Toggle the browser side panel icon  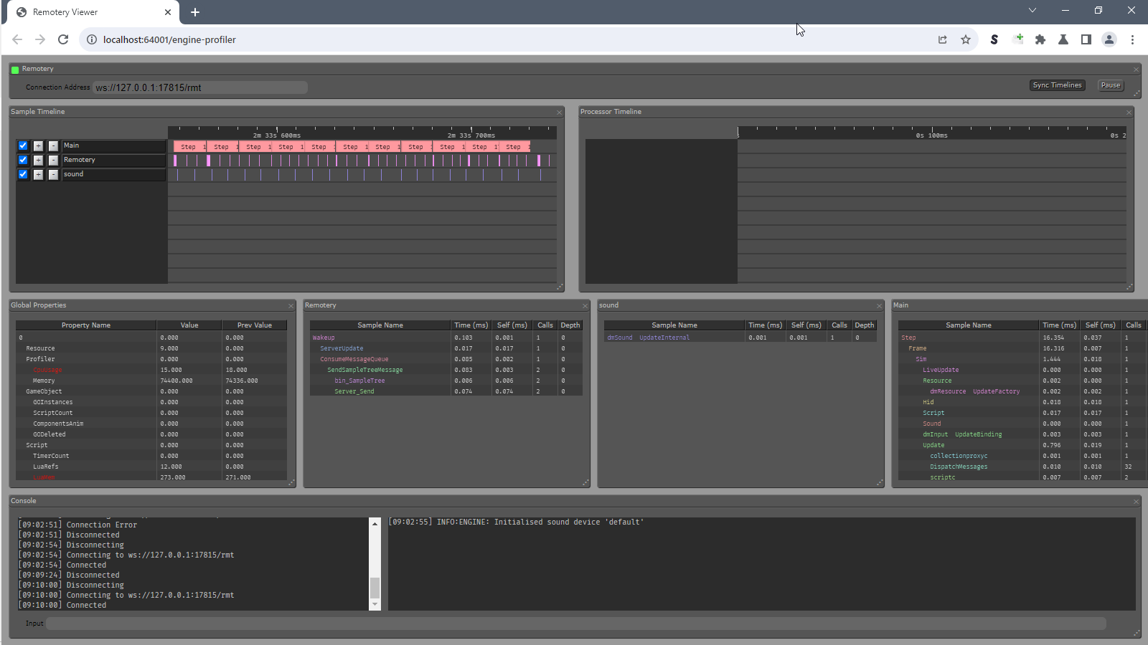(x=1086, y=39)
